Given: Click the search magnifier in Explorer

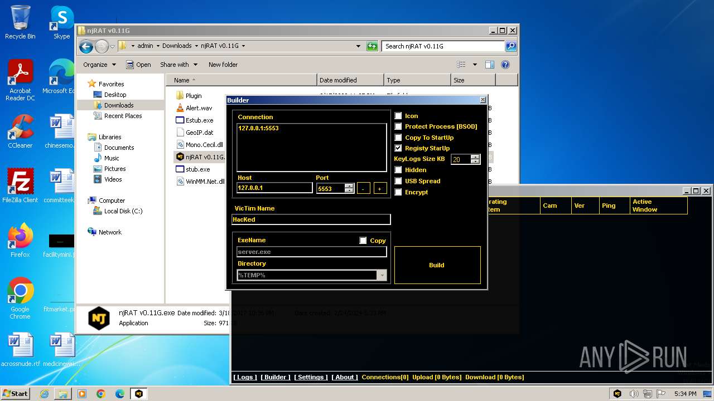Looking at the screenshot, I should [510, 46].
